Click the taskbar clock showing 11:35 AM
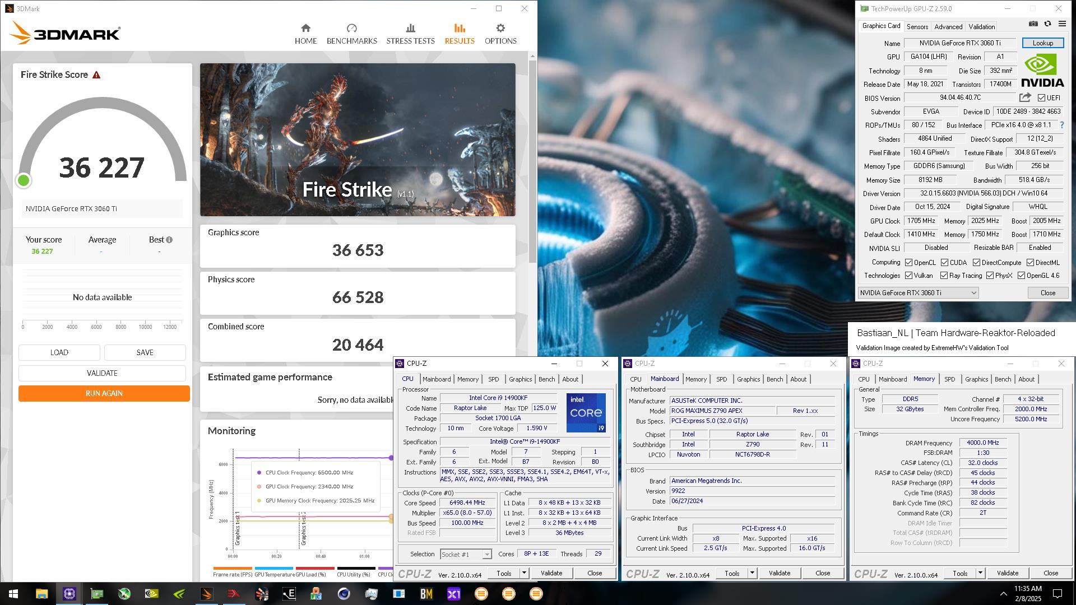Image resolution: width=1076 pixels, height=605 pixels. click(x=1028, y=594)
